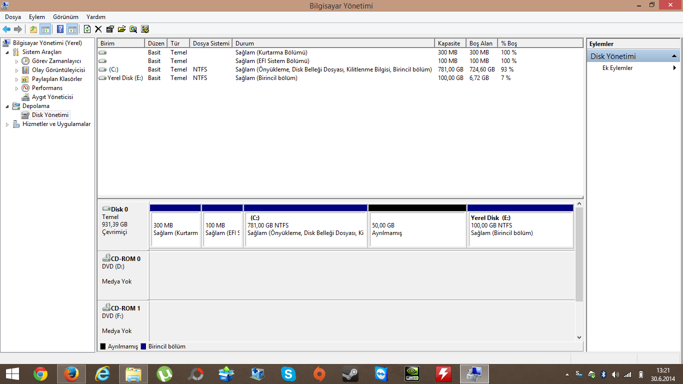The width and height of the screenshot is (683, 384).
Task: Open Steam from the taskbar
Action: click(x=350, y=374)
